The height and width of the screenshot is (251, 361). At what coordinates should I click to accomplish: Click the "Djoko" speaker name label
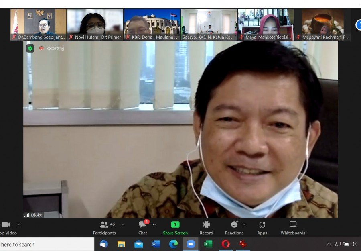point(37,215)
